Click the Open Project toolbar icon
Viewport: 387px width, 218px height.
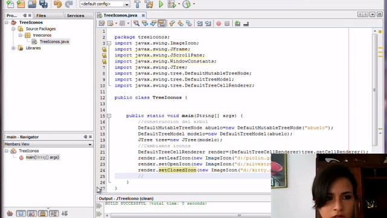[x=32, y=4]
